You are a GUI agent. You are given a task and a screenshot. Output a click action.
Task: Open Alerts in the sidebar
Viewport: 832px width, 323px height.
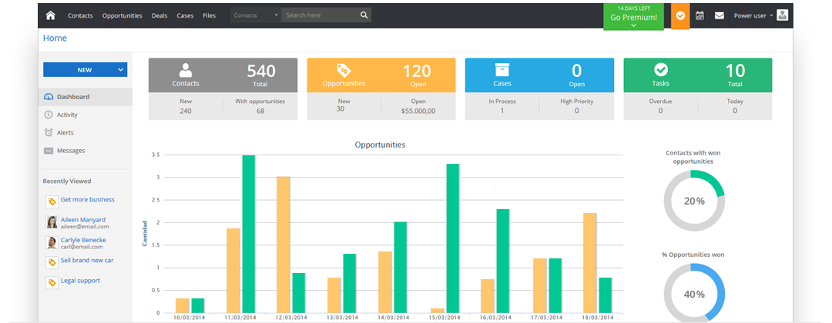(x=65, y=133)
